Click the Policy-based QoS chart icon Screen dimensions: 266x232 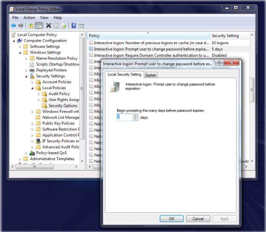pos(32,153)
